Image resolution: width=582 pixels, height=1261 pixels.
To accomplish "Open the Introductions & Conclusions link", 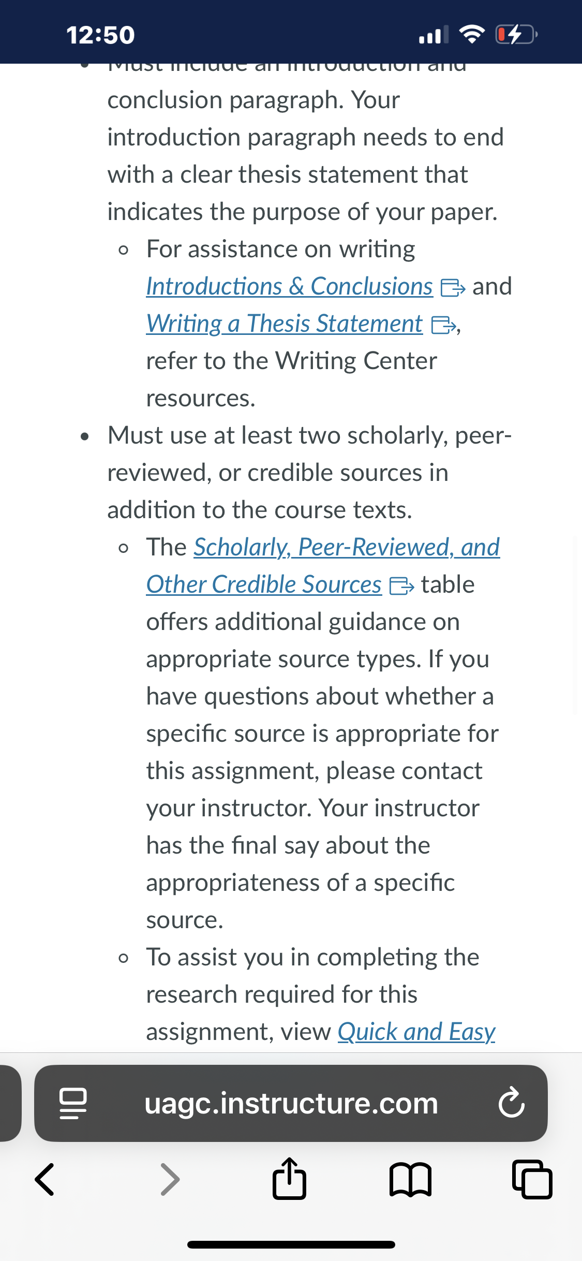I will tap(289, 286).
